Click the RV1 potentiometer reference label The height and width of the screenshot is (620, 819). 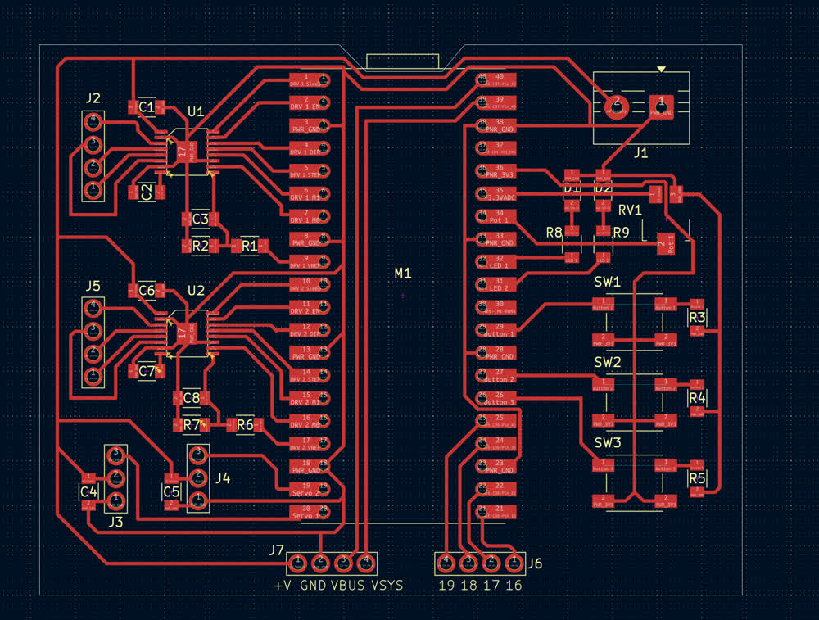coord(630,210)
